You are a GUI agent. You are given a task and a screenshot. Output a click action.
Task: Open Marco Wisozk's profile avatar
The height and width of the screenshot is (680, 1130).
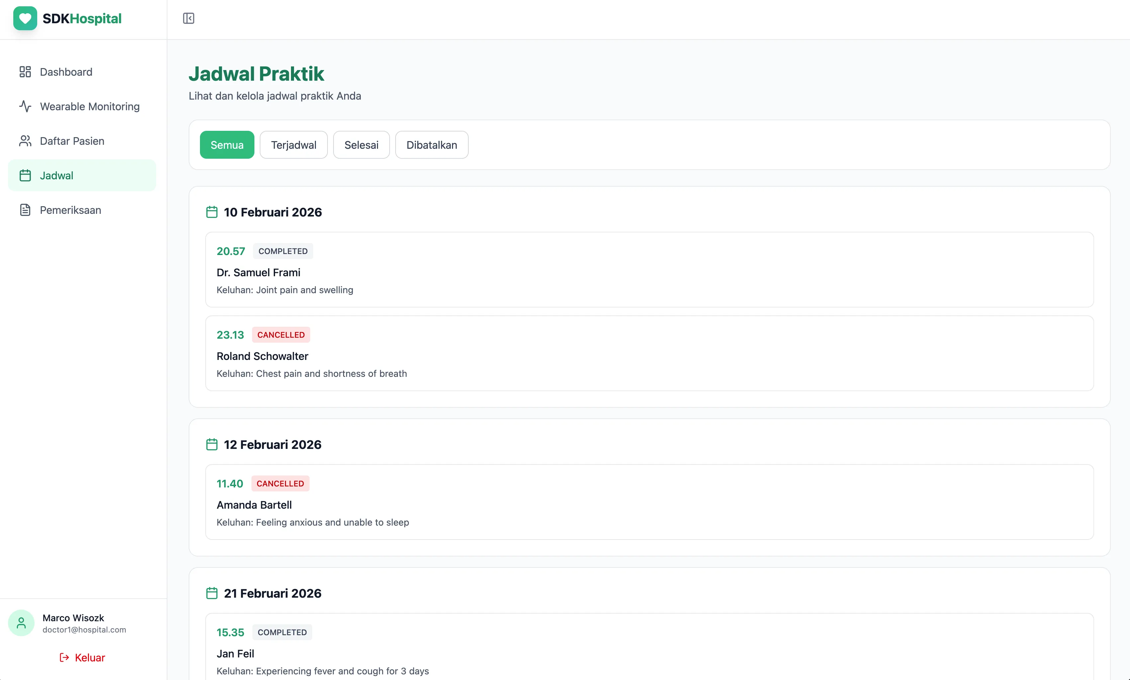[x=21, y=623]
